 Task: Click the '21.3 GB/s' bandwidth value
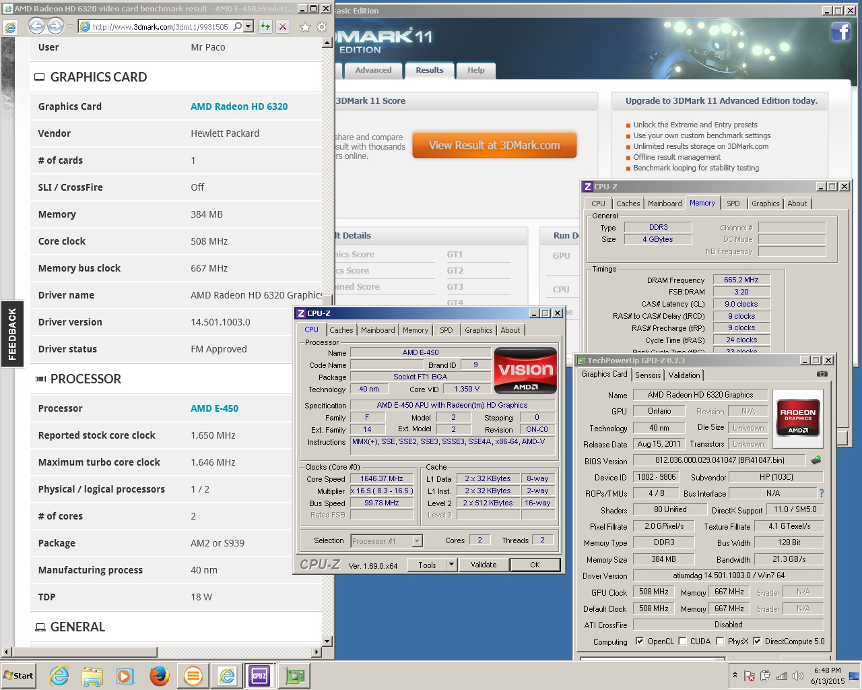(x=789, y=559)
